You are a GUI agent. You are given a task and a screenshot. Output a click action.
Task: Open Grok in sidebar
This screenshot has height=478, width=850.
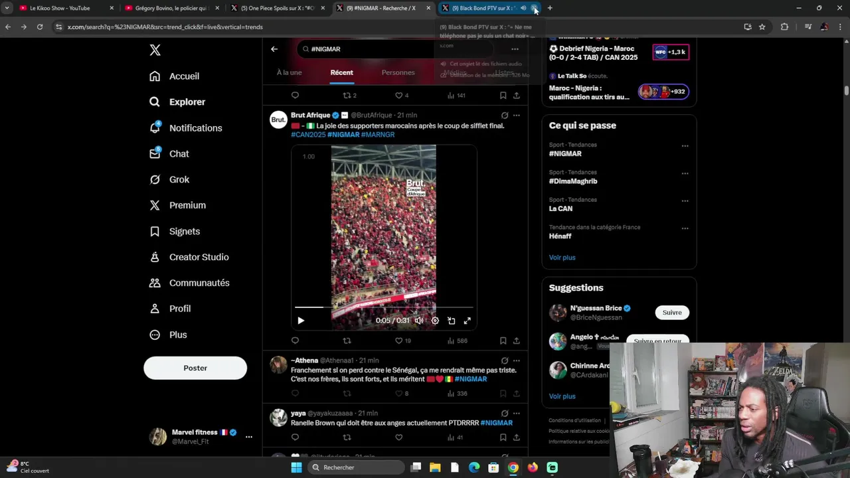[x=169, y=180]
